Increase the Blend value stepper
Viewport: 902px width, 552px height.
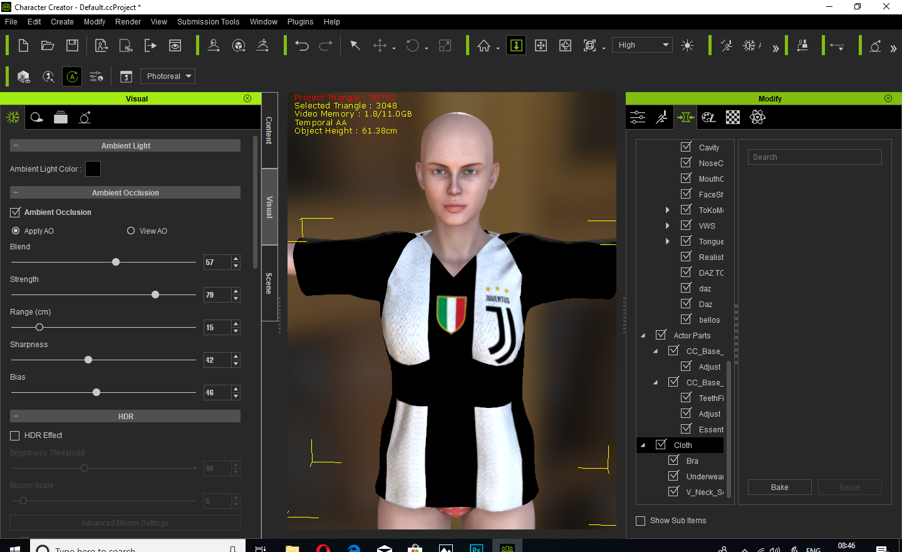coord(236,259)
